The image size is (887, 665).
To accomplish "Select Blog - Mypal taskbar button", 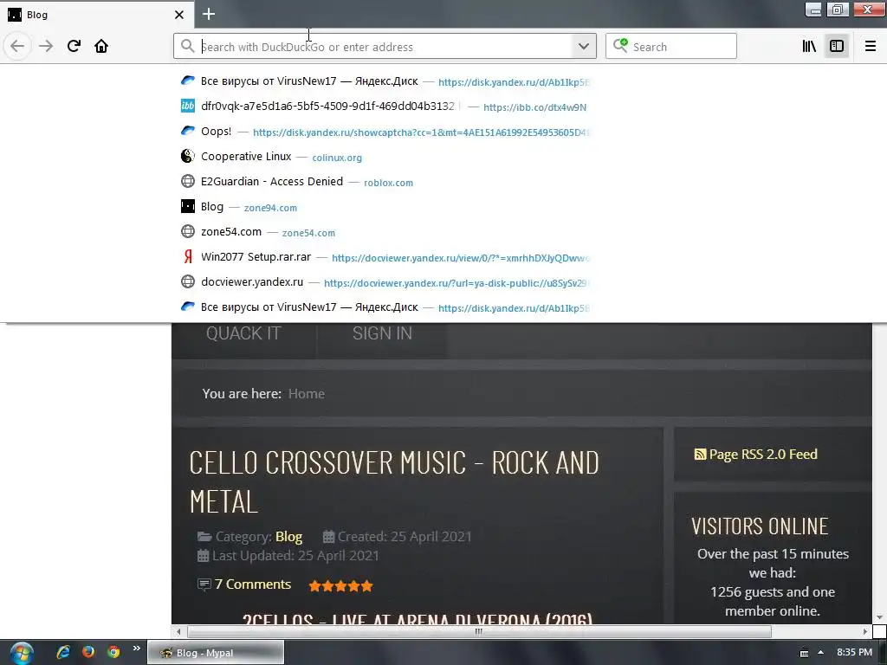I will pyautogui.click(x=216, y=653).
